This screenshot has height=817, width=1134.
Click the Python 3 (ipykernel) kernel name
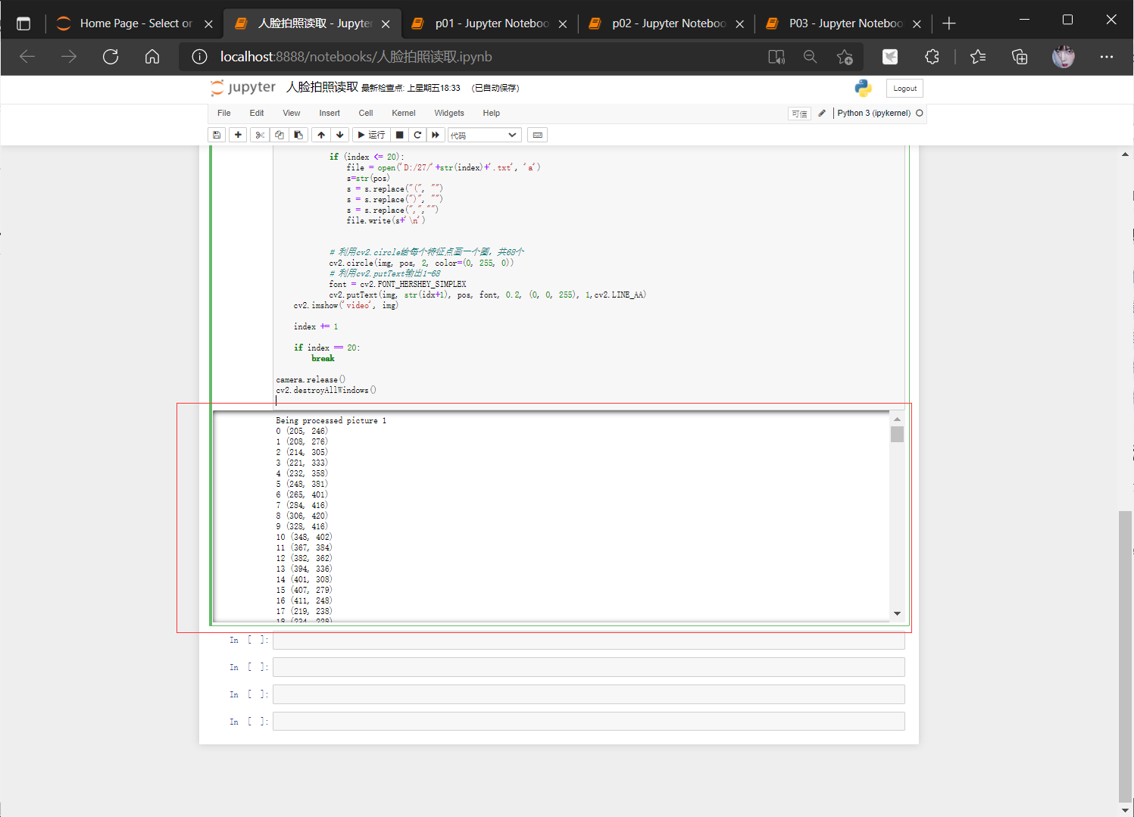tap(873, 113)
